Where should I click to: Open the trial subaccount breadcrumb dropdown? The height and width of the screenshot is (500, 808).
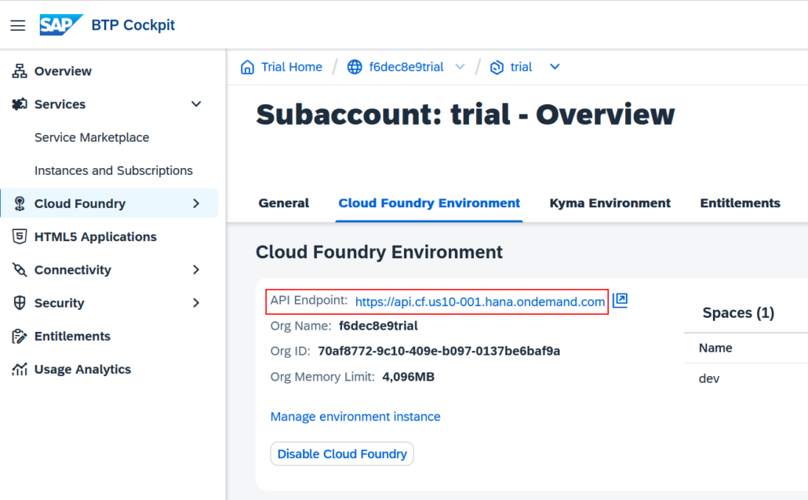[x=555, y=67]
